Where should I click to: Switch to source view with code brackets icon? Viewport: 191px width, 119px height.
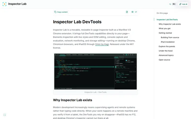tap(136, 12)
